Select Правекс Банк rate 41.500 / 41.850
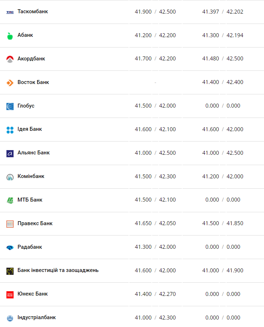This screenshot has height=327, width=264. [x=223, y=223]
